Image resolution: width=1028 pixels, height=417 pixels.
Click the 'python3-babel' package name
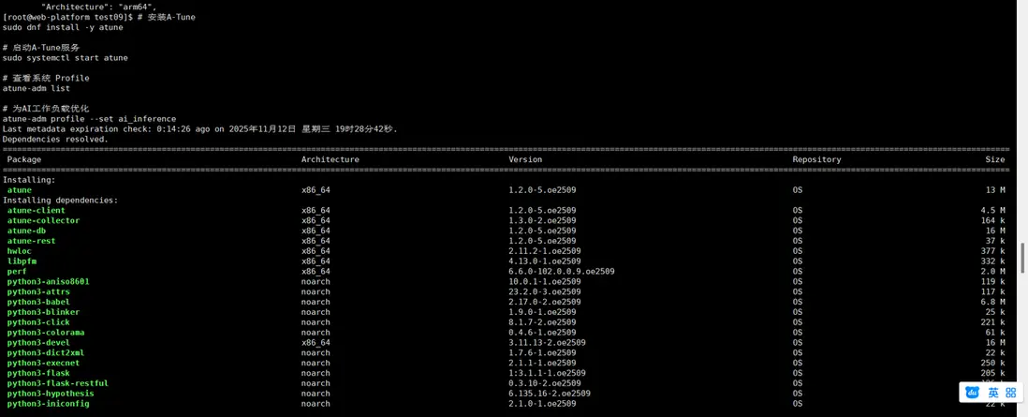click(38, 302)
